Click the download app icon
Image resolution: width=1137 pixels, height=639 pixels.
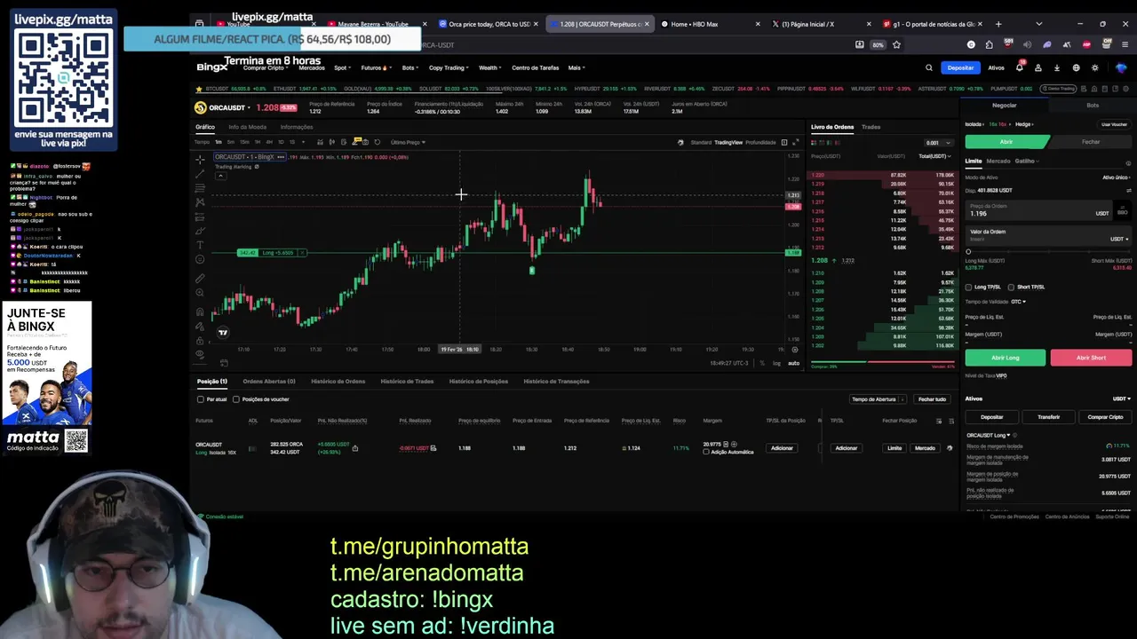click(x=1057, y=67)
